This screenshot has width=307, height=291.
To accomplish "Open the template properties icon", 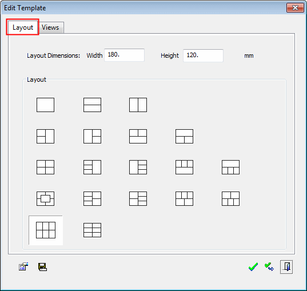I will click(x=23, y=266).
